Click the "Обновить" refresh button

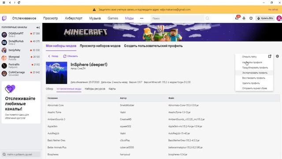(70, 56)
